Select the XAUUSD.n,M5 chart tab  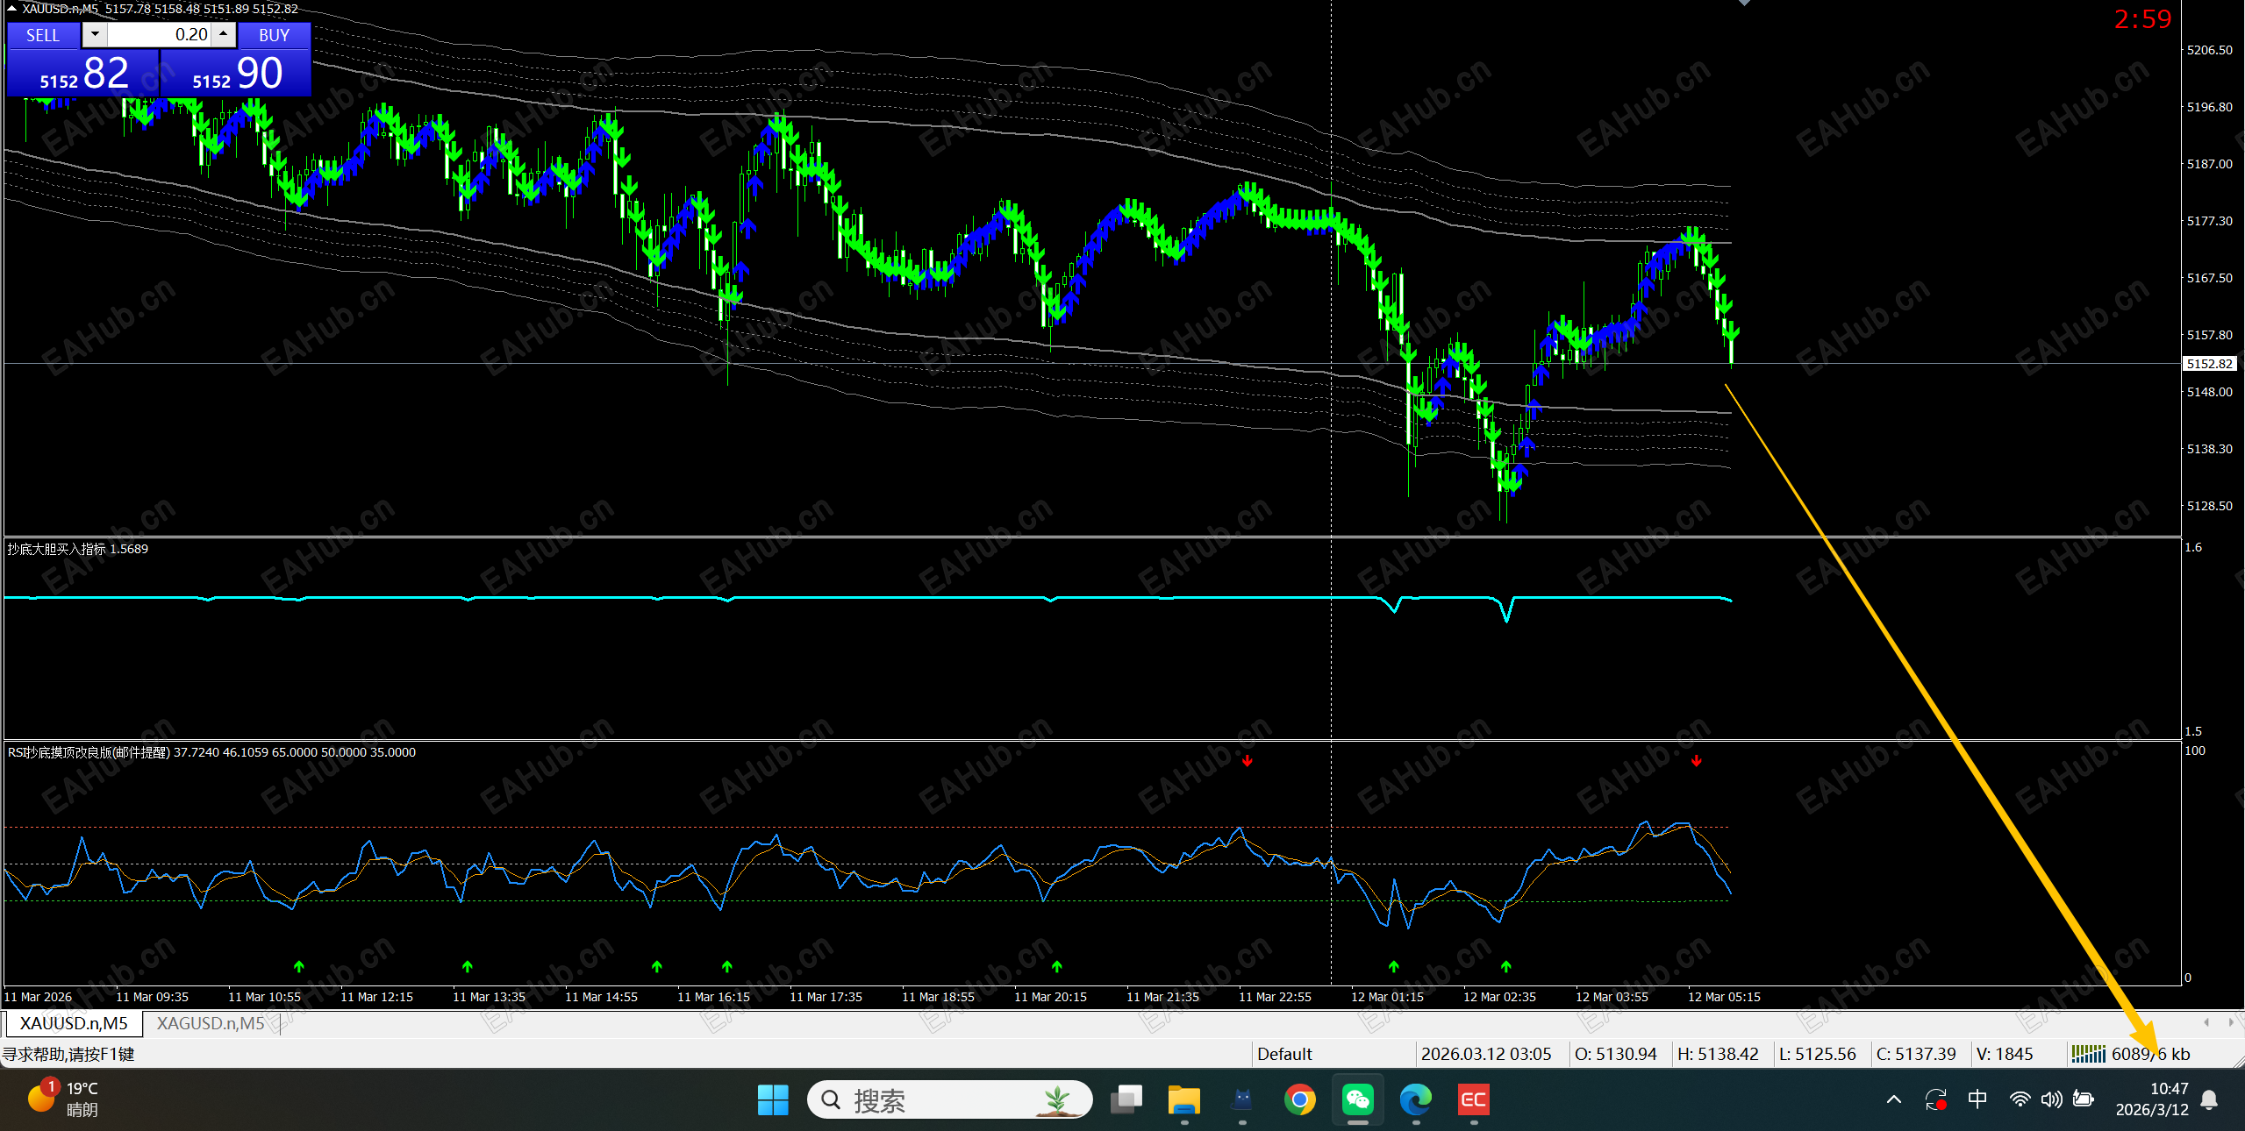74,1023
